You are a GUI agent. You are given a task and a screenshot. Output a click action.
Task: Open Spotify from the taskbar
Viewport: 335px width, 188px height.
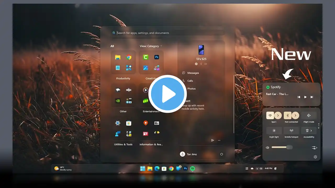192,169
